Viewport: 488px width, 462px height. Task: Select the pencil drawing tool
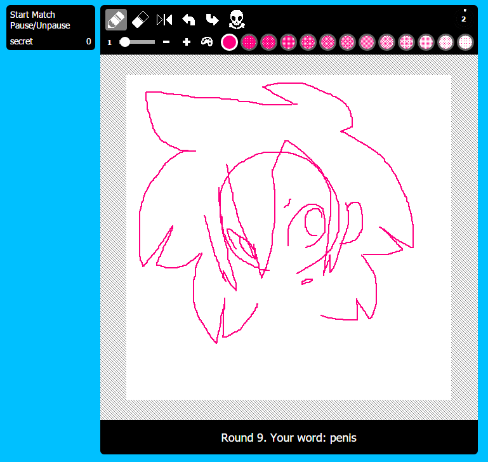115,20
